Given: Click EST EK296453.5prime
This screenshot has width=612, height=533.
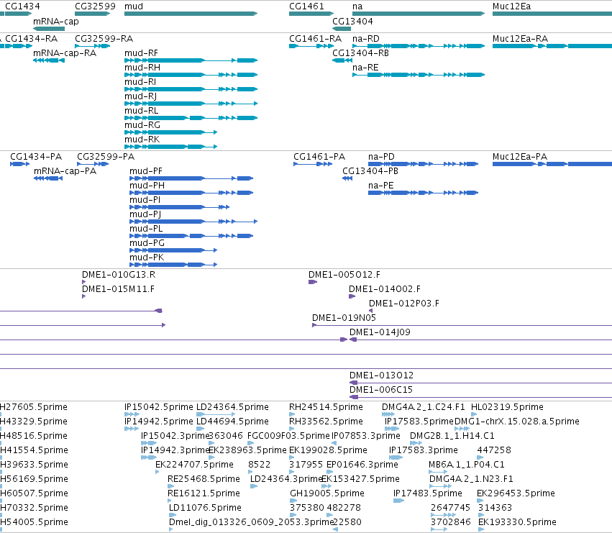Looking at the screenshot, I should [x=480, y=501].
